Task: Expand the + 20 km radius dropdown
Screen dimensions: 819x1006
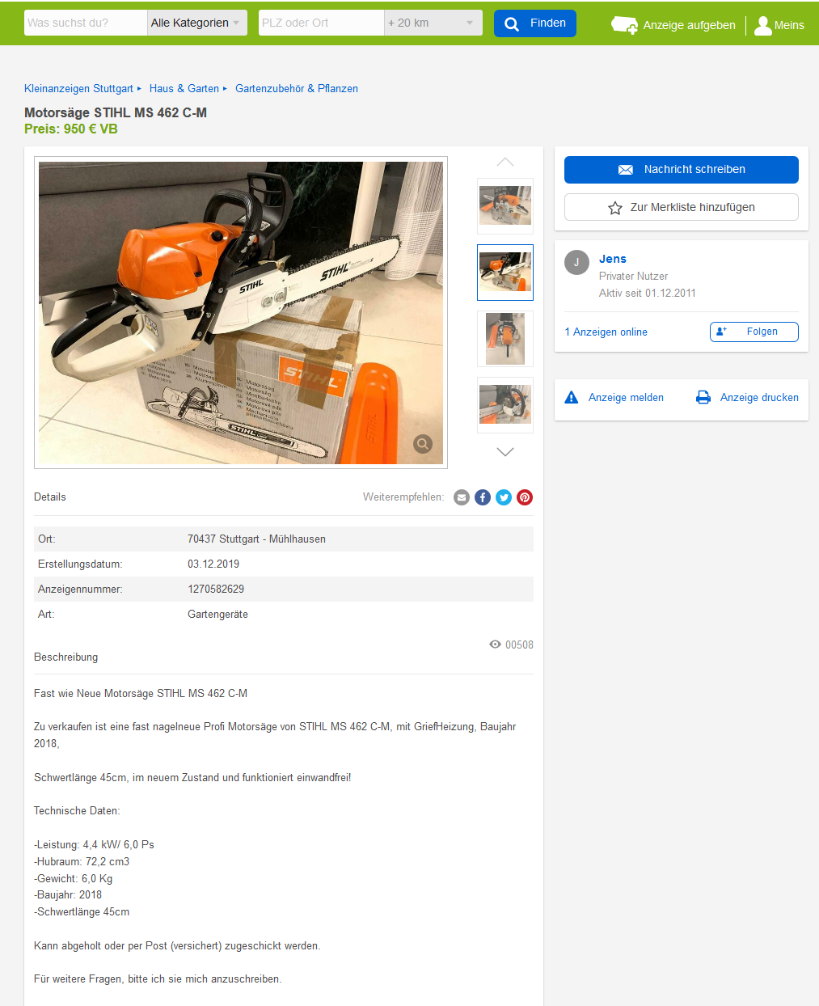Action: pos(433,23)
